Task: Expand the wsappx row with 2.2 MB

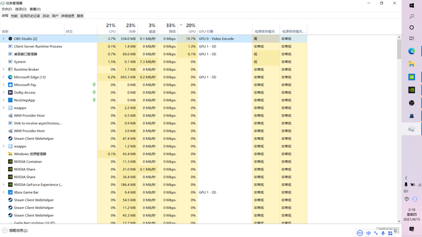Action: click(4, 108)
